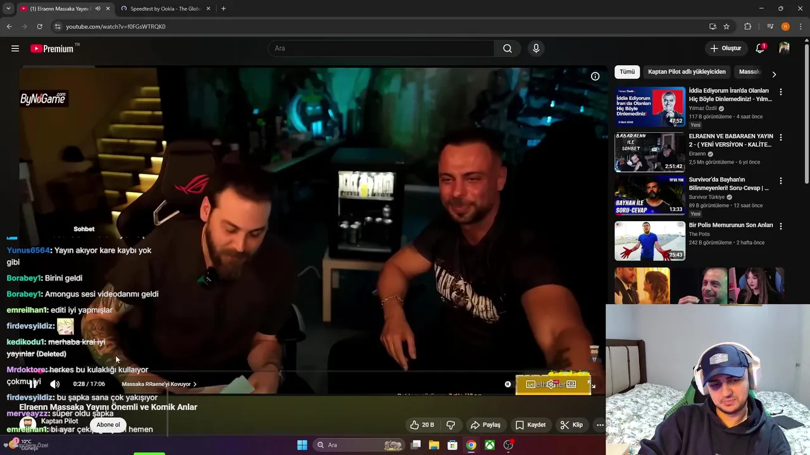Open more actions three-dot menu under video

pos(600,425)
